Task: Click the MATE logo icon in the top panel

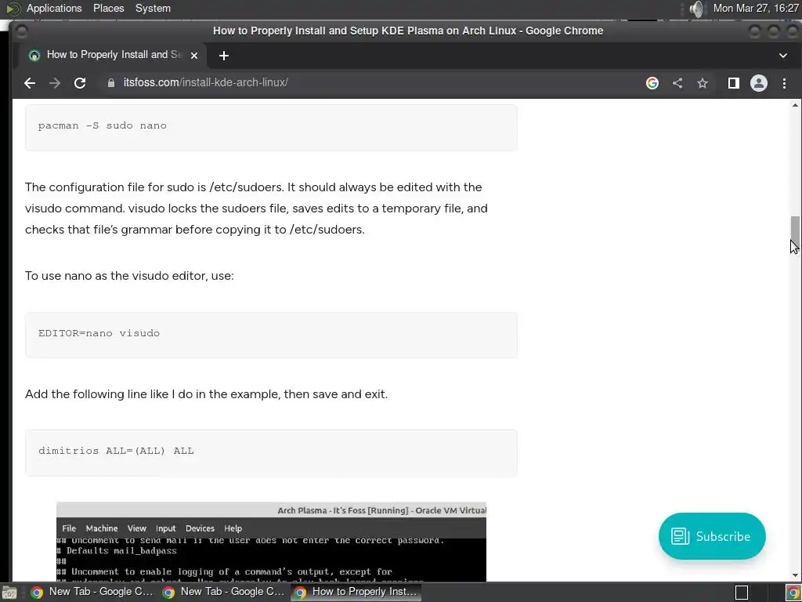Action: [x=13, y=9]
